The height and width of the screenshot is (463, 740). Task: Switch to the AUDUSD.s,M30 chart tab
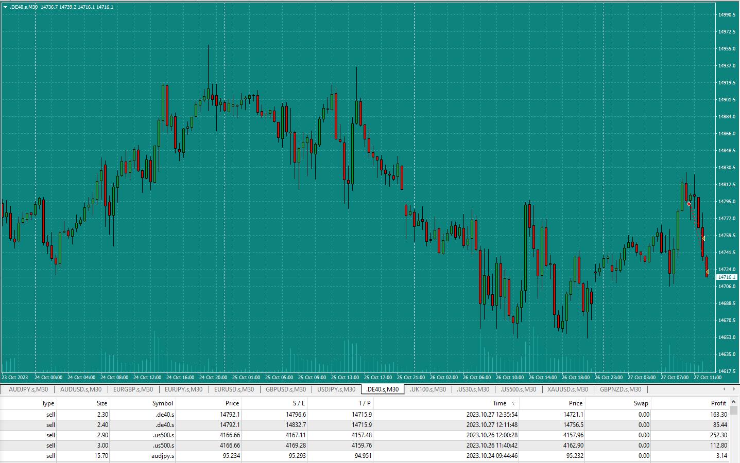81,389
